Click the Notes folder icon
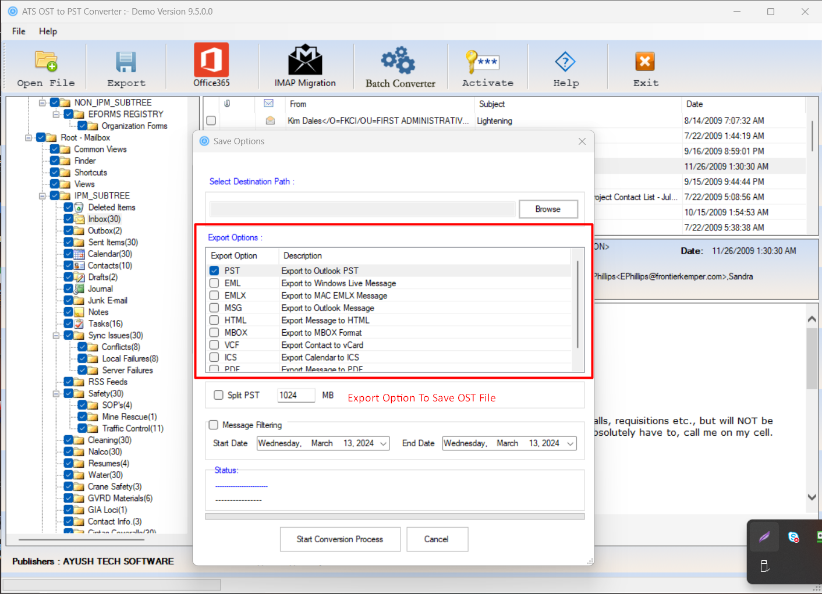The image size is (822, 594). (x=79, y=312)
